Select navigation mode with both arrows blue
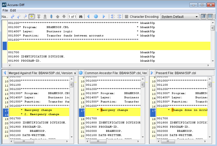217x146 pixels. click(13, 17)
